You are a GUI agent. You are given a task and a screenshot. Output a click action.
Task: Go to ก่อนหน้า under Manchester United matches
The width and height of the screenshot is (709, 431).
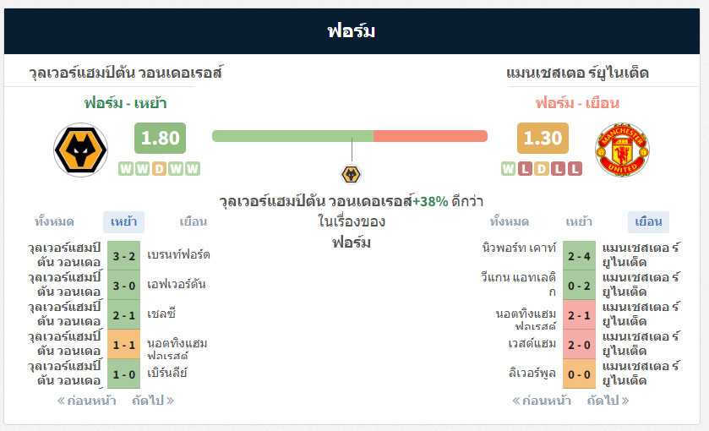[x=542, y=401]
